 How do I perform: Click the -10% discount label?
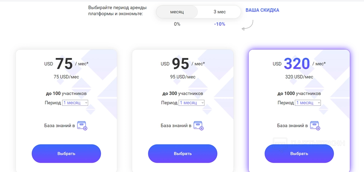(220, 24)
